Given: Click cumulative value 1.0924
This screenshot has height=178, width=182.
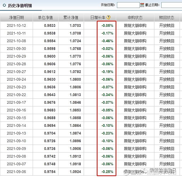Looking at the screenshot, I should pos(75,172).
